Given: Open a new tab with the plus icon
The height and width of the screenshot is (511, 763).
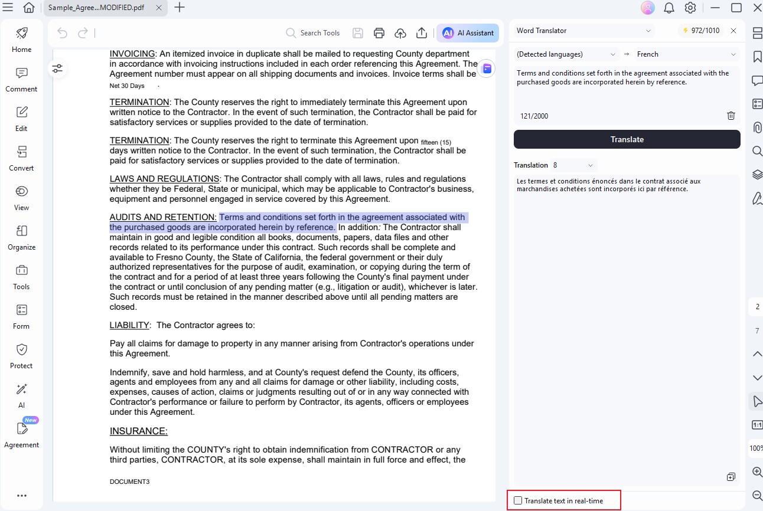Looking at the screenshot, I should coord(180,8).
